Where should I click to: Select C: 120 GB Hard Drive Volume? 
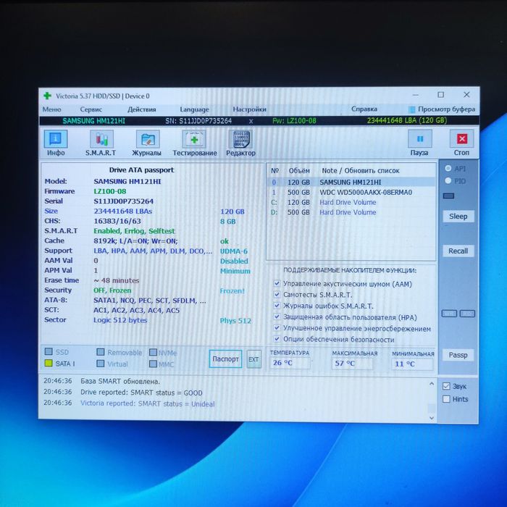(x=351, y=202)
